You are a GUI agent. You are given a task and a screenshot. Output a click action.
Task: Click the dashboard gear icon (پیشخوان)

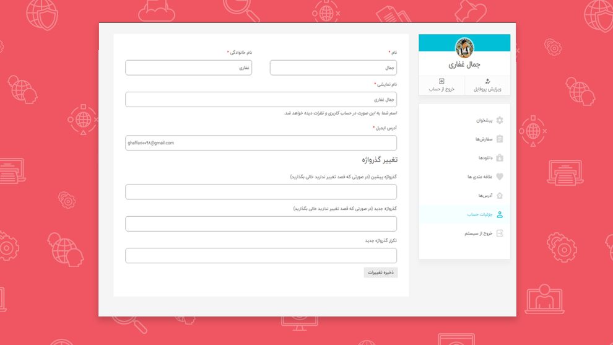point(500,120)
